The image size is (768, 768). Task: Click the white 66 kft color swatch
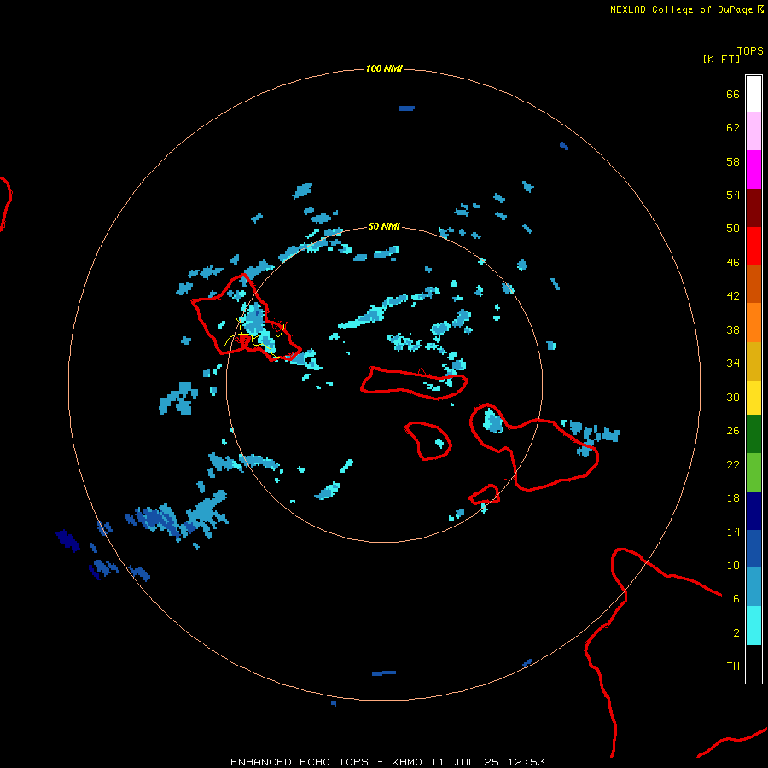[x=753, y=94]
